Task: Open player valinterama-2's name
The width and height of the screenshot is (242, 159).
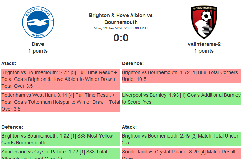Action: (x=204, y=44)
